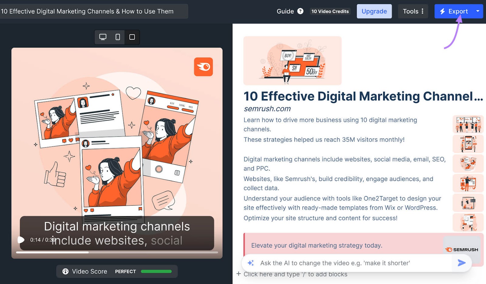
Task: Open the Export dropdown arrow
Action: coord(477,11)
